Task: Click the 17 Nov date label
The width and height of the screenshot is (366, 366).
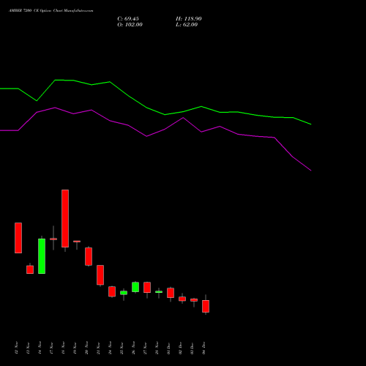Action: (x=51, y=348)
